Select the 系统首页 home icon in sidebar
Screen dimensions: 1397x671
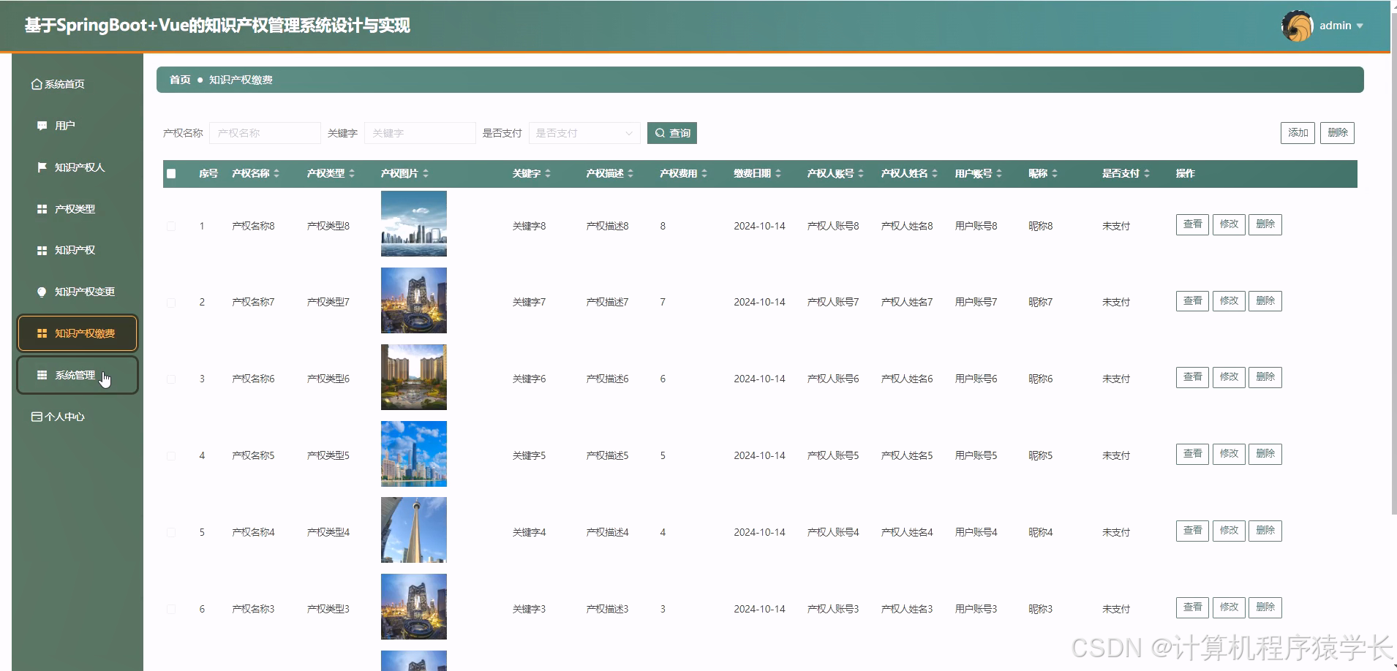pos(36,83)
